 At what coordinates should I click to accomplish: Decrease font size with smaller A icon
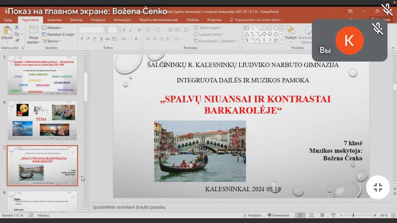pos(131,30)
